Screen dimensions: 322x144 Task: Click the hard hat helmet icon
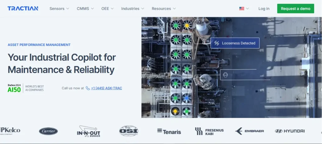point(225,75)
